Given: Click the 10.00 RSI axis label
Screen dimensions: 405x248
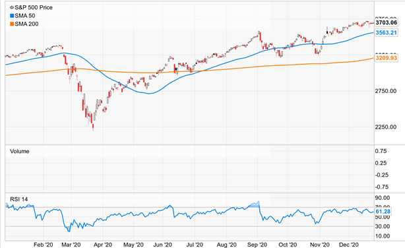Looking at the screenshot, I should point(383,236).
